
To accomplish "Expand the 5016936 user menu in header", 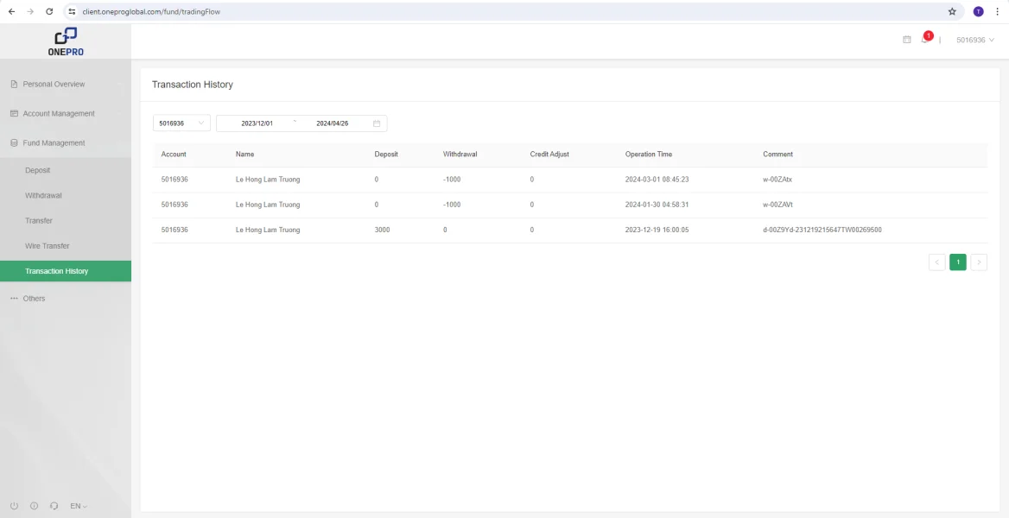I will pos(975,40).
